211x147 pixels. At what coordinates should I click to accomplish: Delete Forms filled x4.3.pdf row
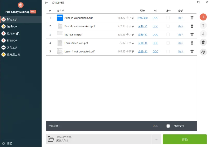[192, 43]
